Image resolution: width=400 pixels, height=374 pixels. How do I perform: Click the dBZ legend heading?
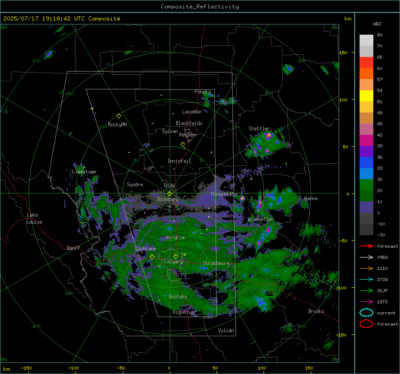377,24
